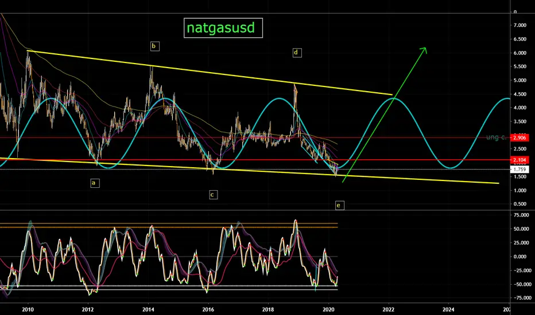
Task: Select wave label 'a' below the 2012 low
Action: (95, 183)
